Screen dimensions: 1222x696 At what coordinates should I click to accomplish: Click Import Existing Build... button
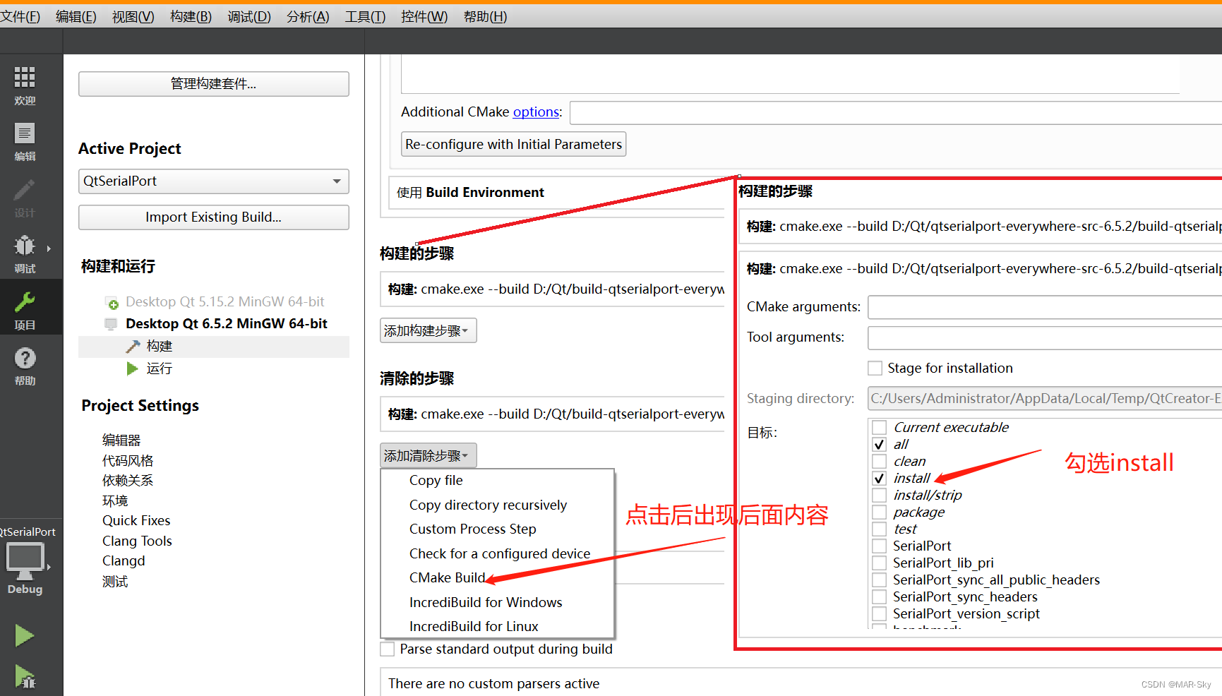(213, 217)
